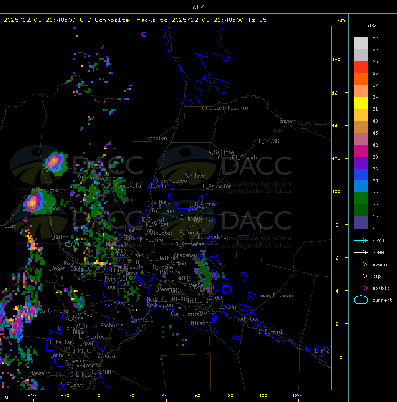The image size is (397, 402).
Task: Click the round storm cell northwest of Villavicencio
Action: click(55, 161)
